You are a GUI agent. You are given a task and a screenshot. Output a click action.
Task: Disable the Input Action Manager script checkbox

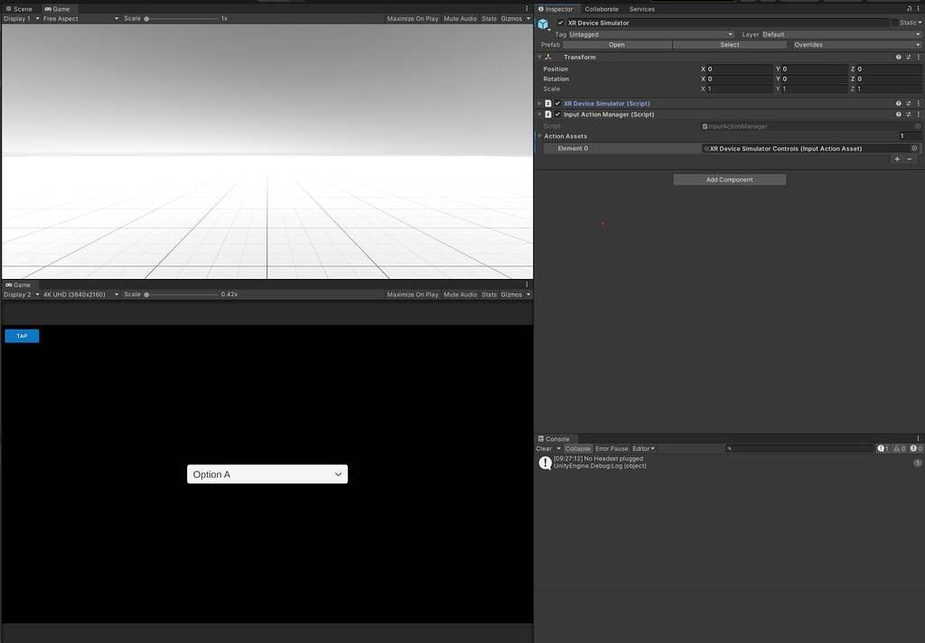click(x=556, y=114)
